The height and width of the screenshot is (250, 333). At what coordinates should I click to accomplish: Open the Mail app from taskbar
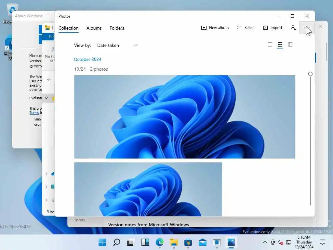tap(202, 242)
